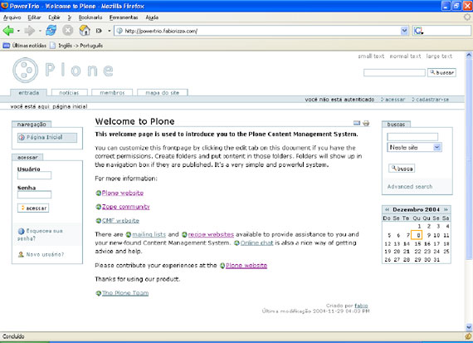Open the Inglês -> Português bookmark

click(76, 46)
